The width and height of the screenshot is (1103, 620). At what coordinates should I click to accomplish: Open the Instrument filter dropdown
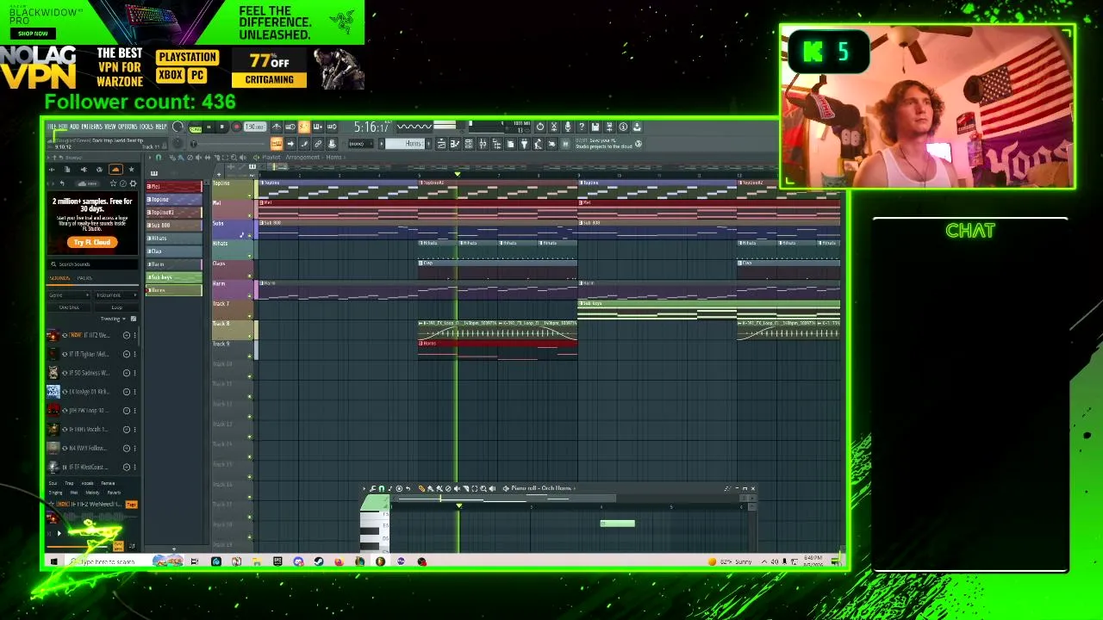(115, 295)
